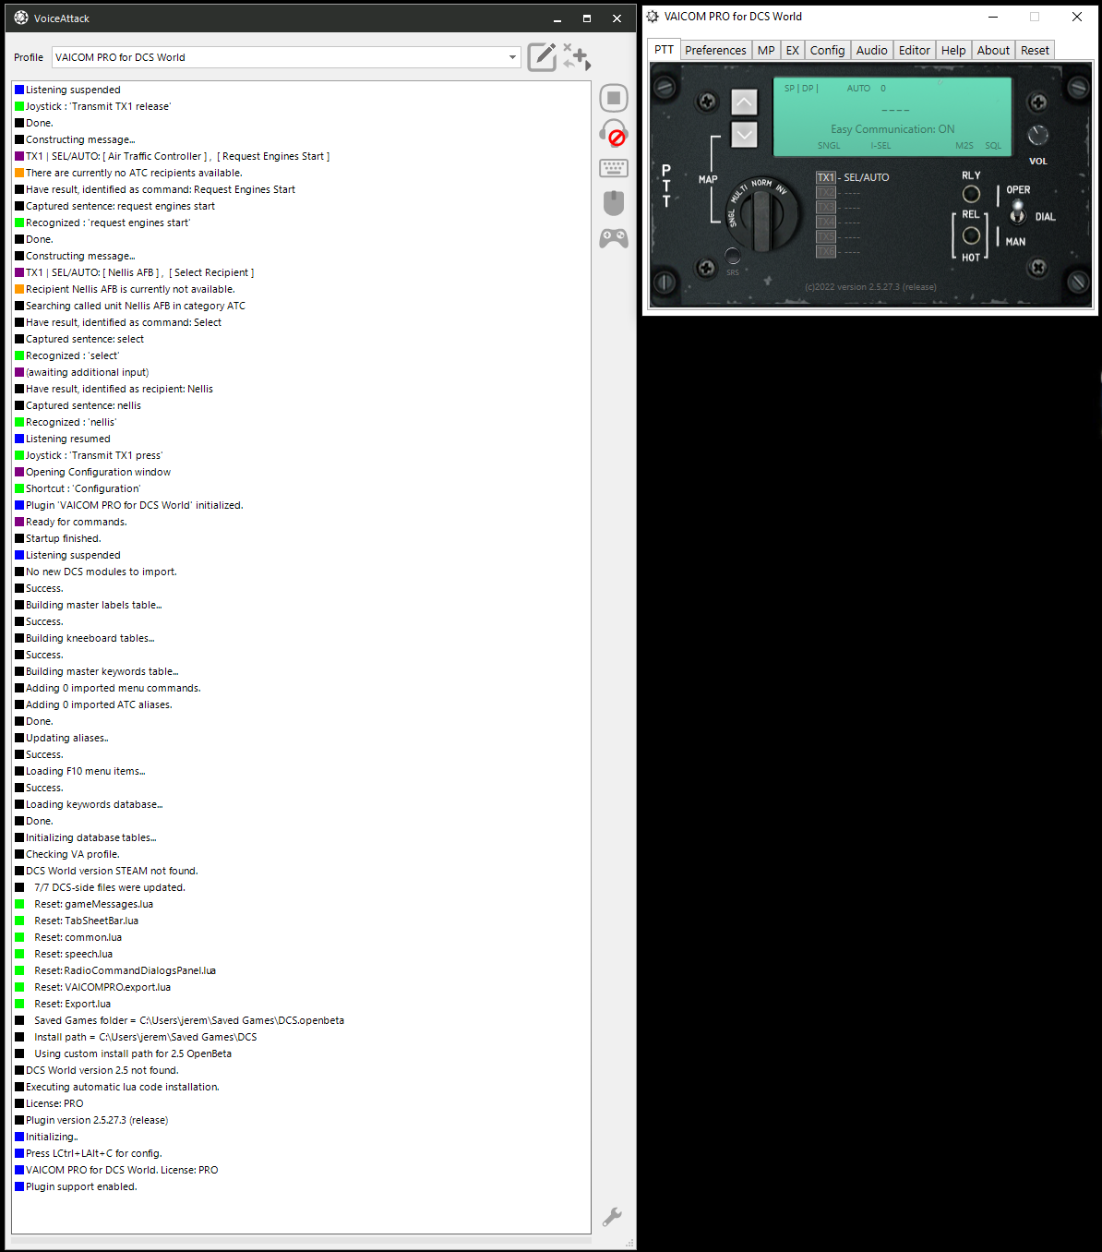The width and height of the screenshot is (1102, 1252).
Task: Click the Stop Commands square icon
Action: [x=614, y=98]
